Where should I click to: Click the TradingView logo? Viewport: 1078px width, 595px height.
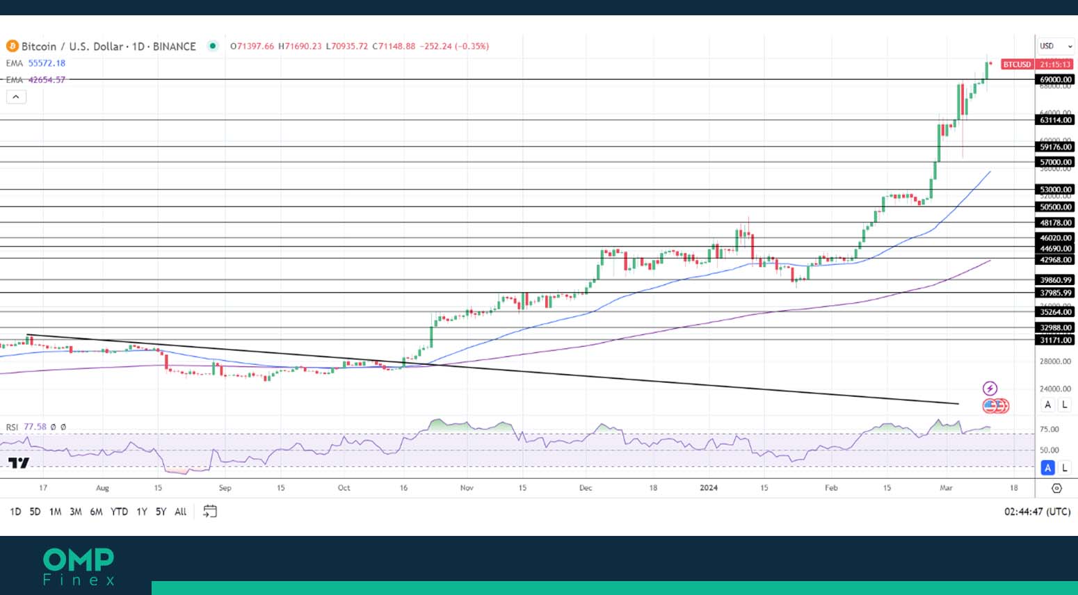pyautogui.click(x=19, y=463)
